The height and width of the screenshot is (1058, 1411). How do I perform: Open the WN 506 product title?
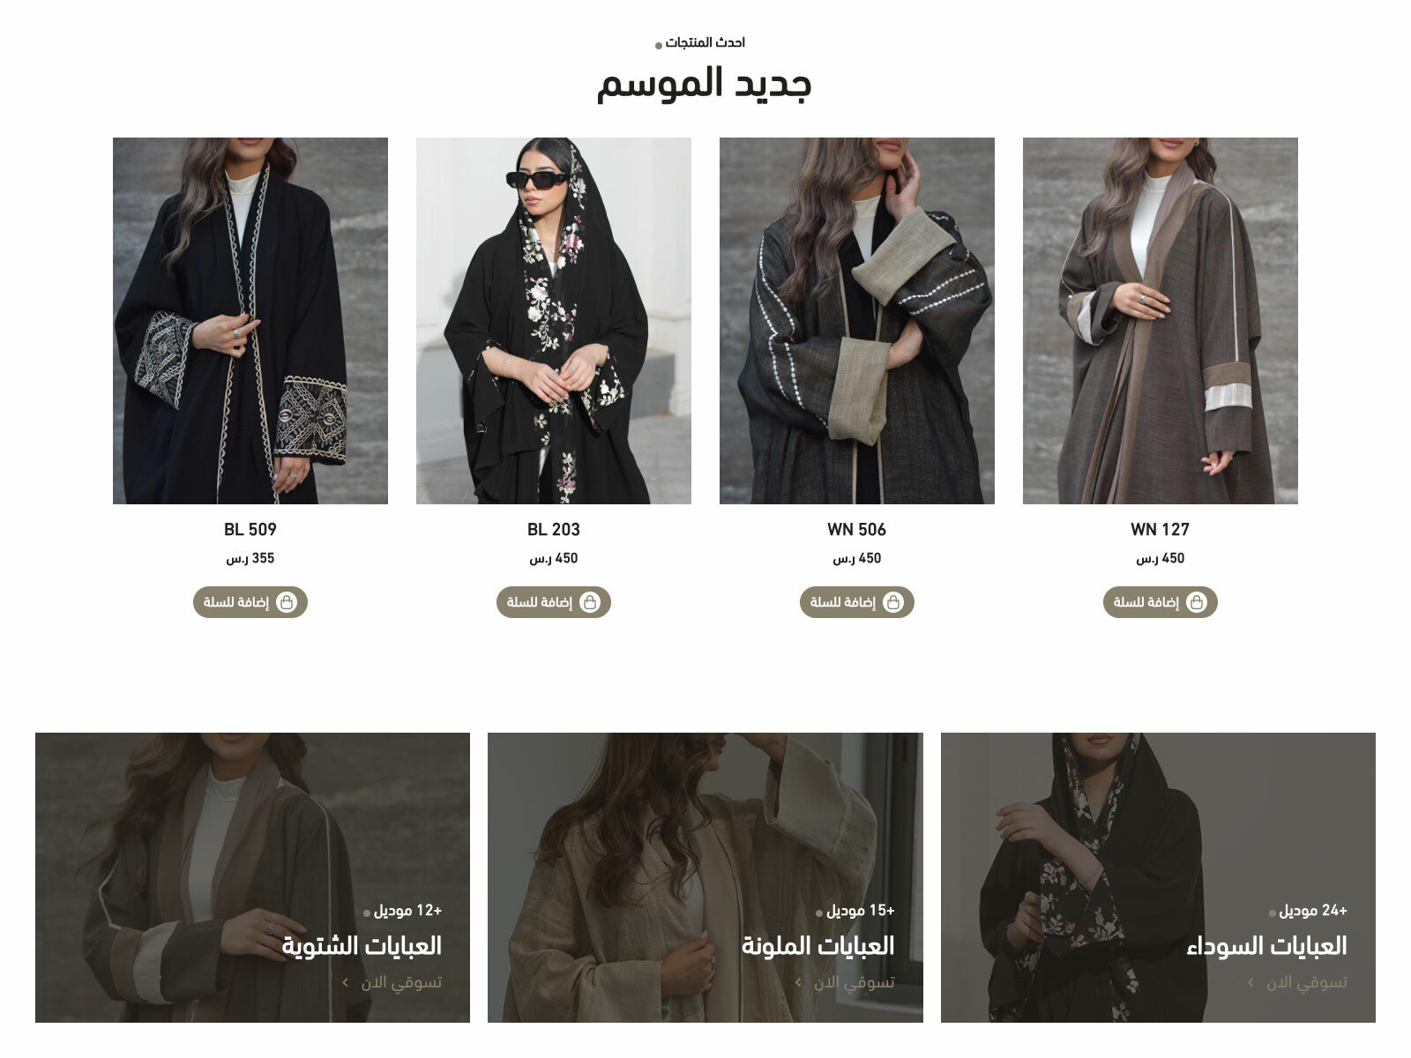coord(857,530)
